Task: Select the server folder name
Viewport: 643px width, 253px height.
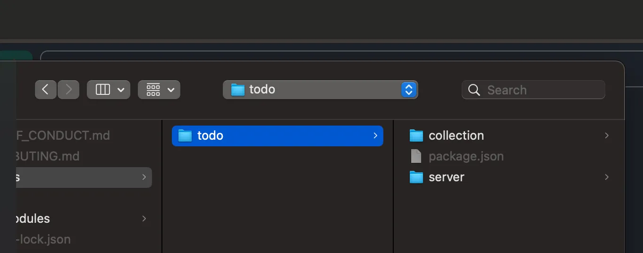Action: point(446,177)
